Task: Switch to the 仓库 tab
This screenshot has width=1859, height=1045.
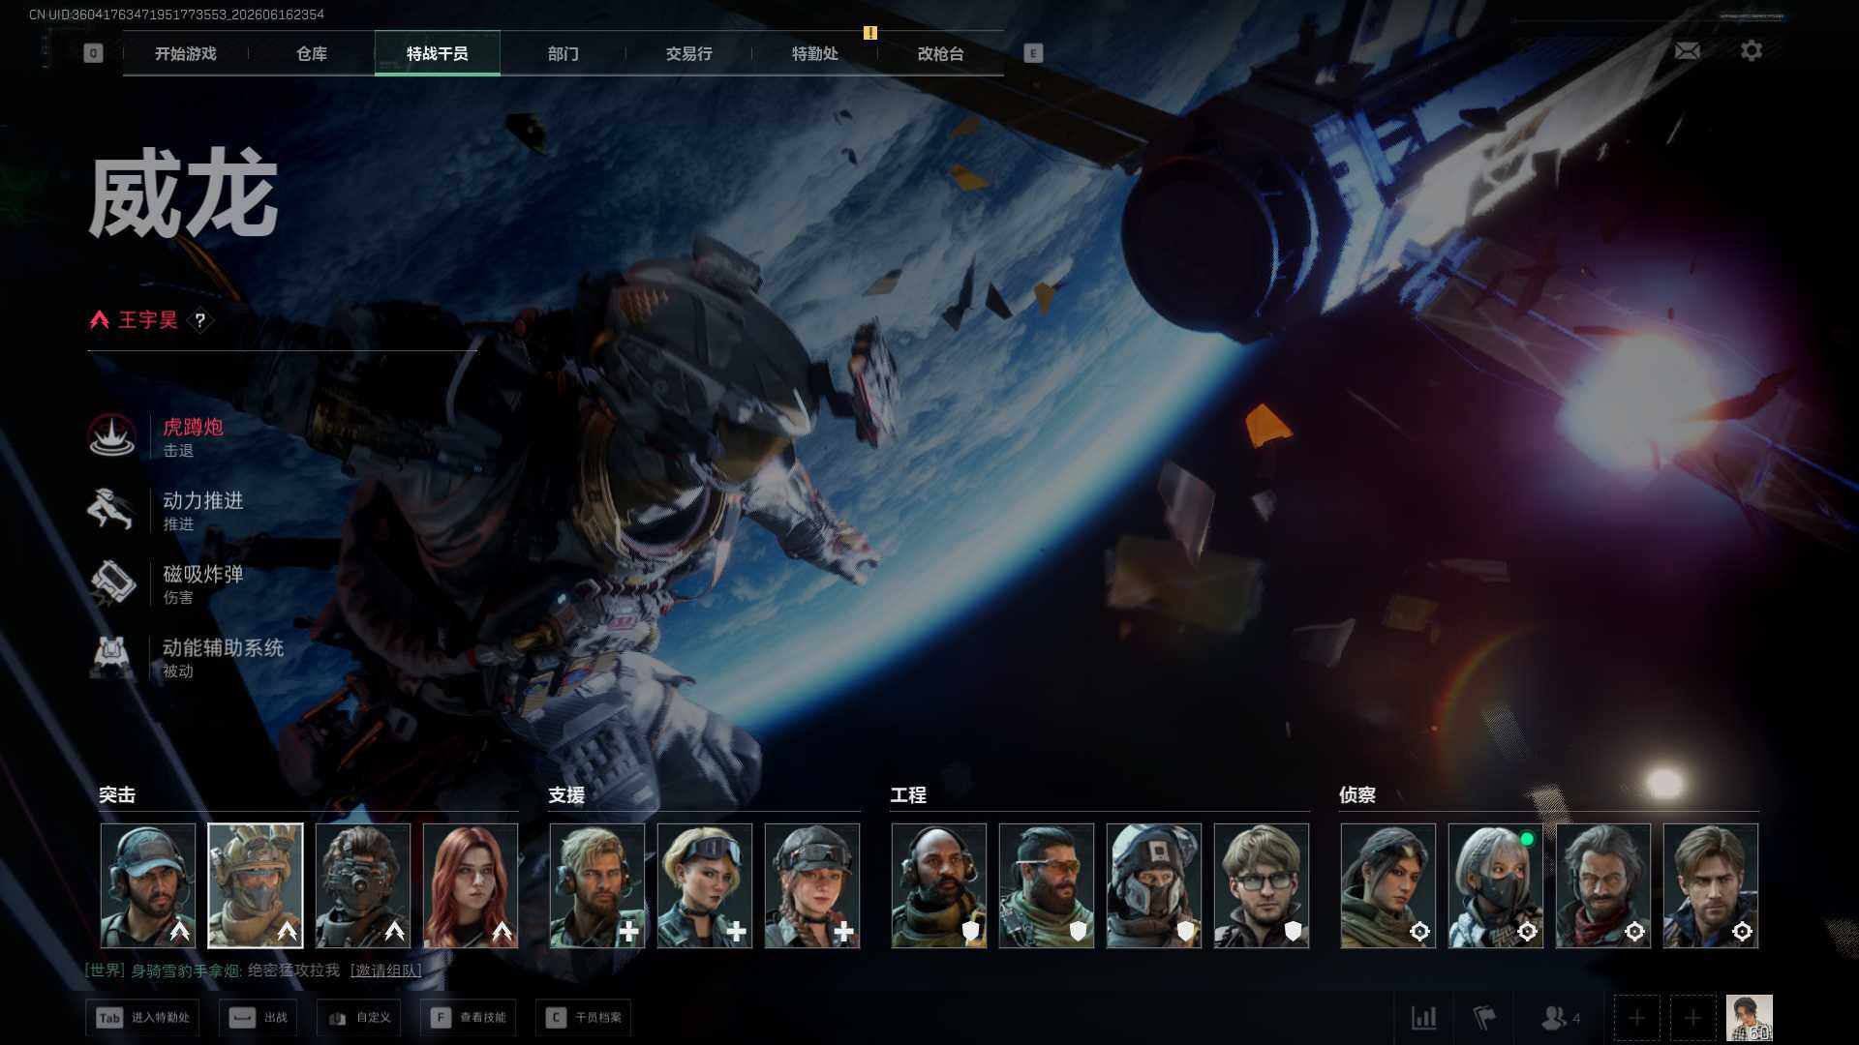Action: (x=312, y=53)
